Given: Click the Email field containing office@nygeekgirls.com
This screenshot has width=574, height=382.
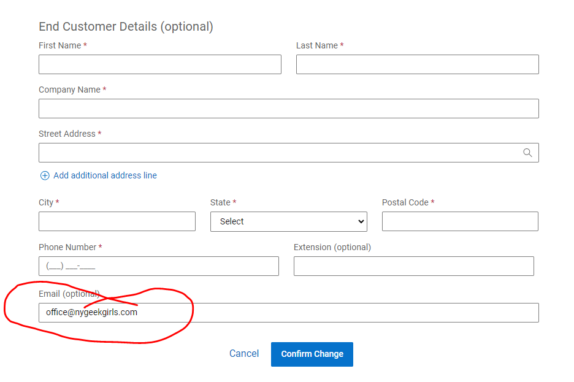Looking at the screenshot, I should pos(288,312).
